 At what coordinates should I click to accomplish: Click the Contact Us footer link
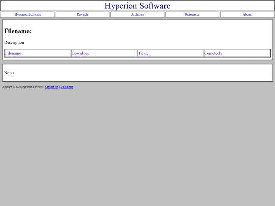(x=51, y=87)
